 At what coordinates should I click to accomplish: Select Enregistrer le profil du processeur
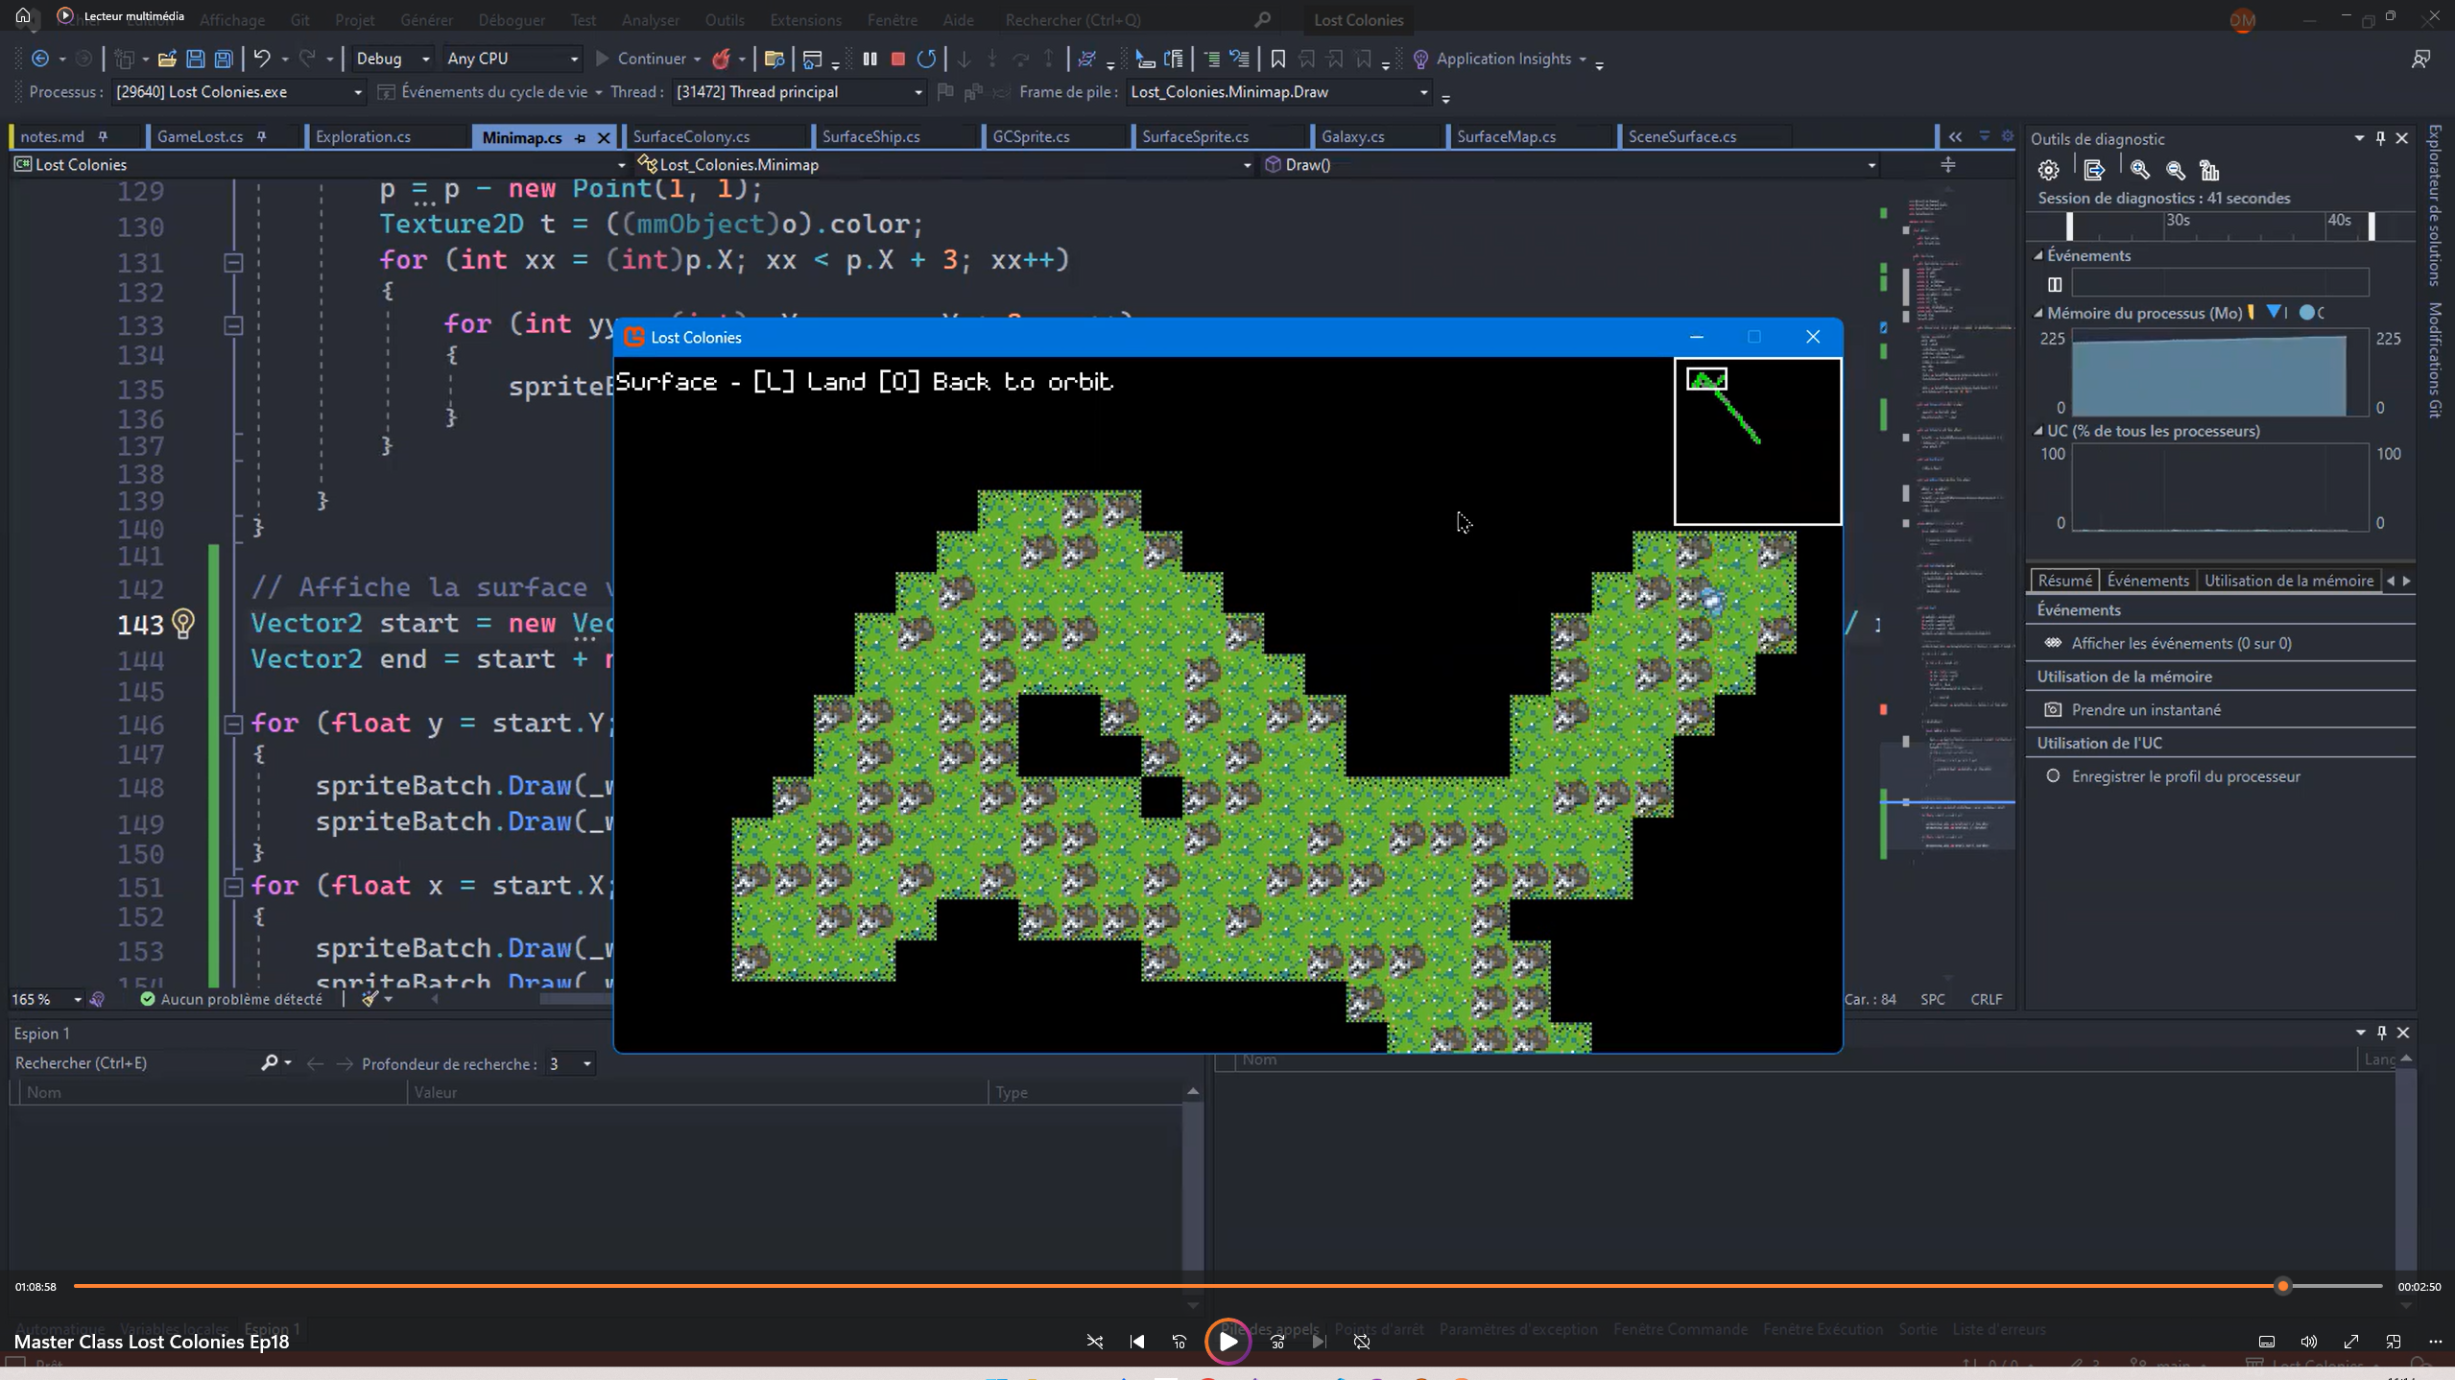[2185, 776]
